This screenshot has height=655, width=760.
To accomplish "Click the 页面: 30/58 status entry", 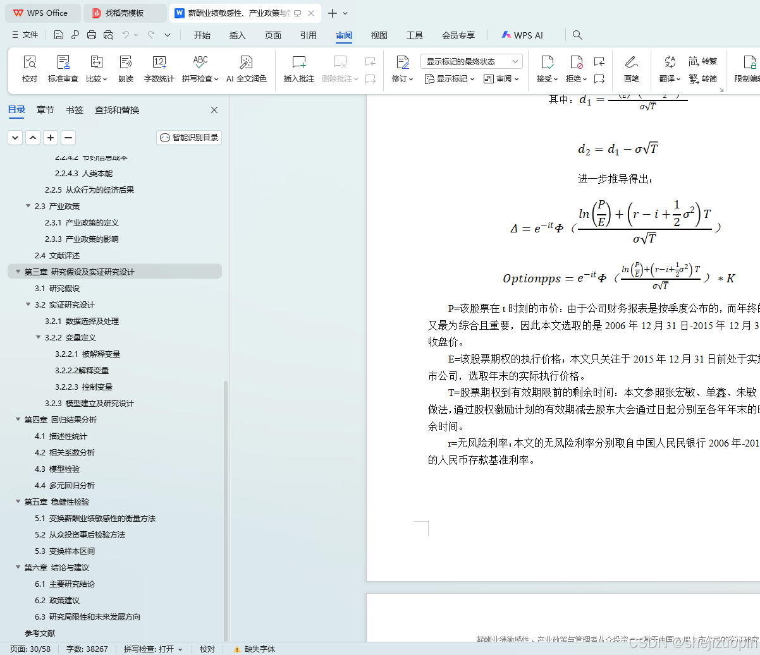I will (x=30, y=649).
